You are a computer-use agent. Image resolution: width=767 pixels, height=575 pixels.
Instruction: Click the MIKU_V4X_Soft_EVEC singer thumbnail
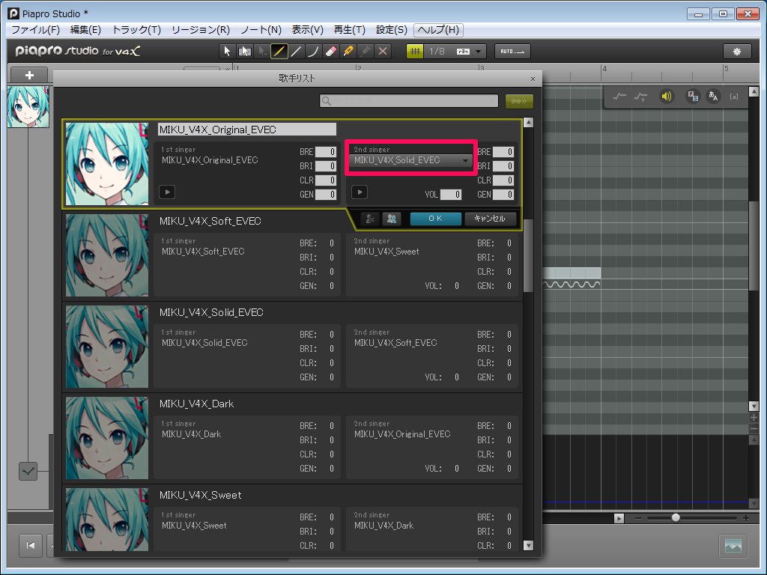coord(107,255)
